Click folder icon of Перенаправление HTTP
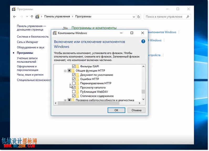 tap(77, 83)
